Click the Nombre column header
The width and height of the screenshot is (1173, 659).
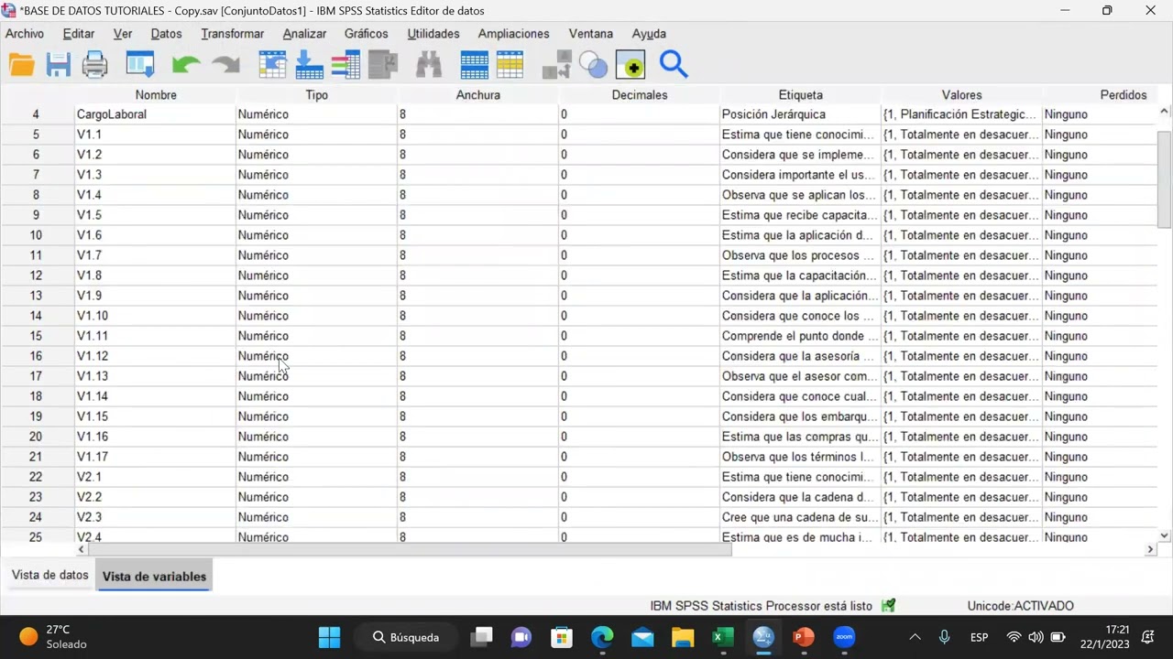tap(156, 95)
